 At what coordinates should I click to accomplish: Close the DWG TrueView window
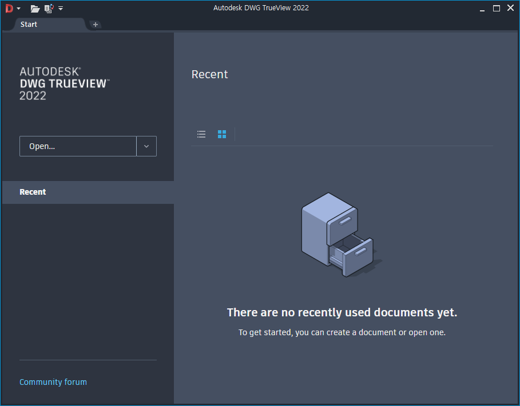coord(510,8)
